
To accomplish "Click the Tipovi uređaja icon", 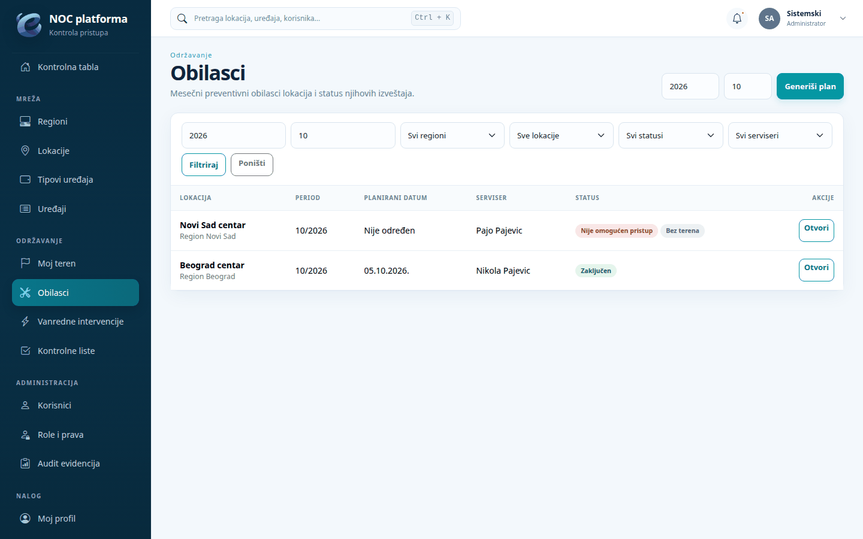I will [25, 180].
